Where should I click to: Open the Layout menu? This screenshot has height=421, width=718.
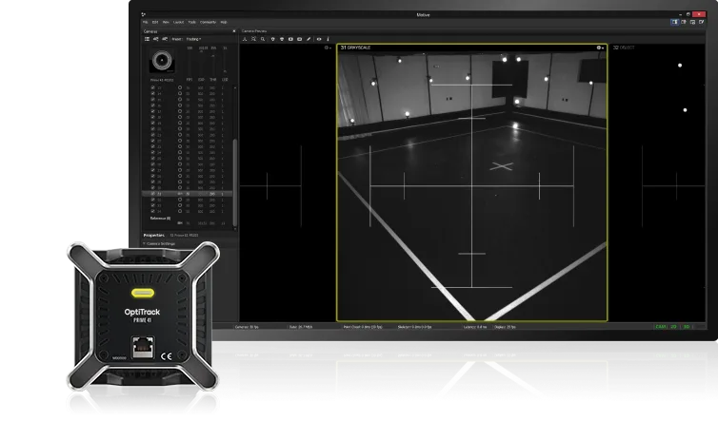coord(179,22)
